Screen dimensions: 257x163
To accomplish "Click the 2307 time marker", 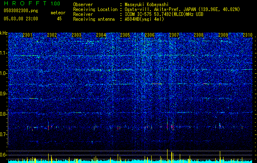I will coord(174,35).
